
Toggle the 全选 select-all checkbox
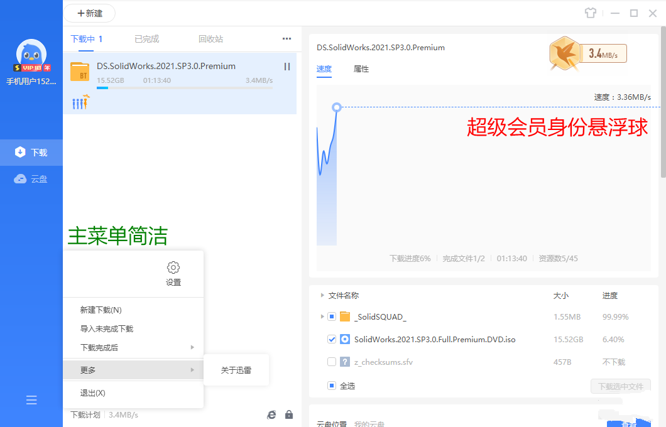(x=332, y=386)
